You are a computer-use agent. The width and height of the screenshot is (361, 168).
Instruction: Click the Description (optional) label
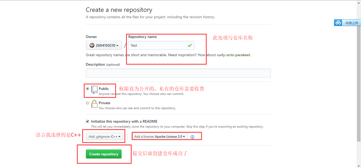[x=103, y=64]
